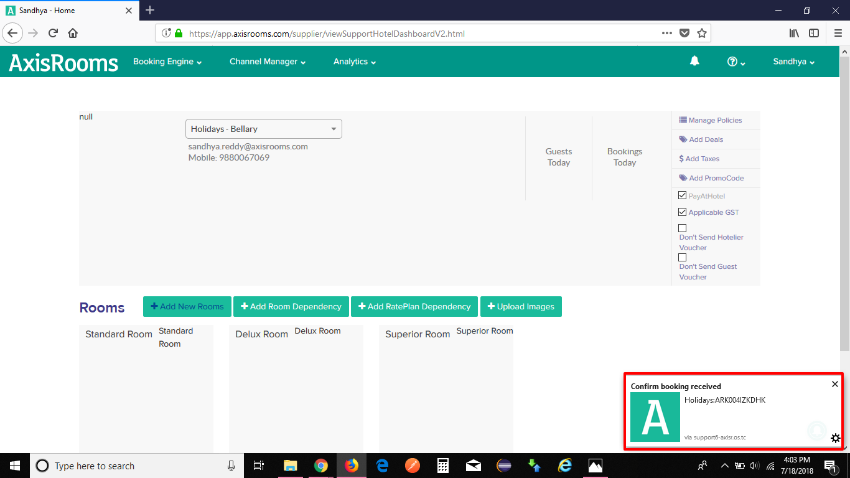Select the Sandhya - Home browser tab
This screenshot has height=478, width=850.
click(x=68, y=11)
